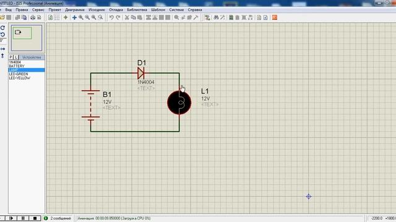This screenshot has width=396, height=222.
Task: Click the Block Delete icon
Action: tap(168, 17)
